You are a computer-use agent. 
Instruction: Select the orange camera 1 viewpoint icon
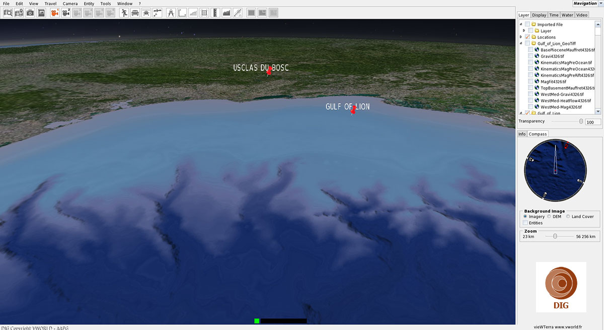pyautogui.click(x=55, y=13)
